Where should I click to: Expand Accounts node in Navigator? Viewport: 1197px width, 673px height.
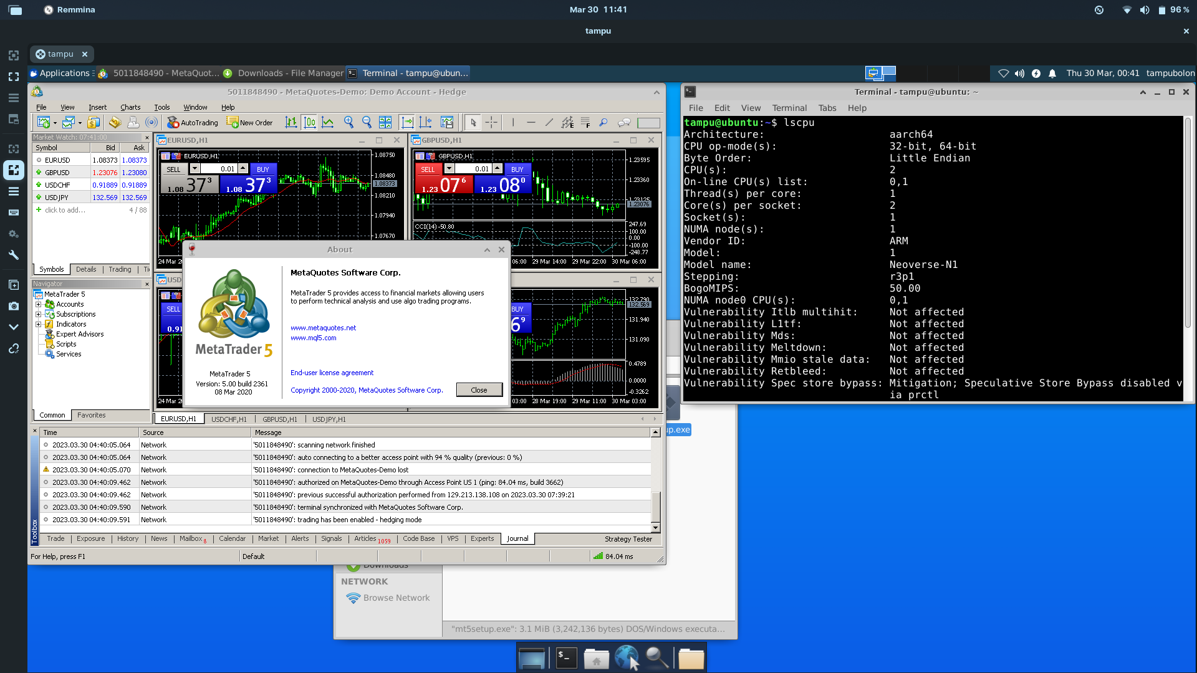38,304
